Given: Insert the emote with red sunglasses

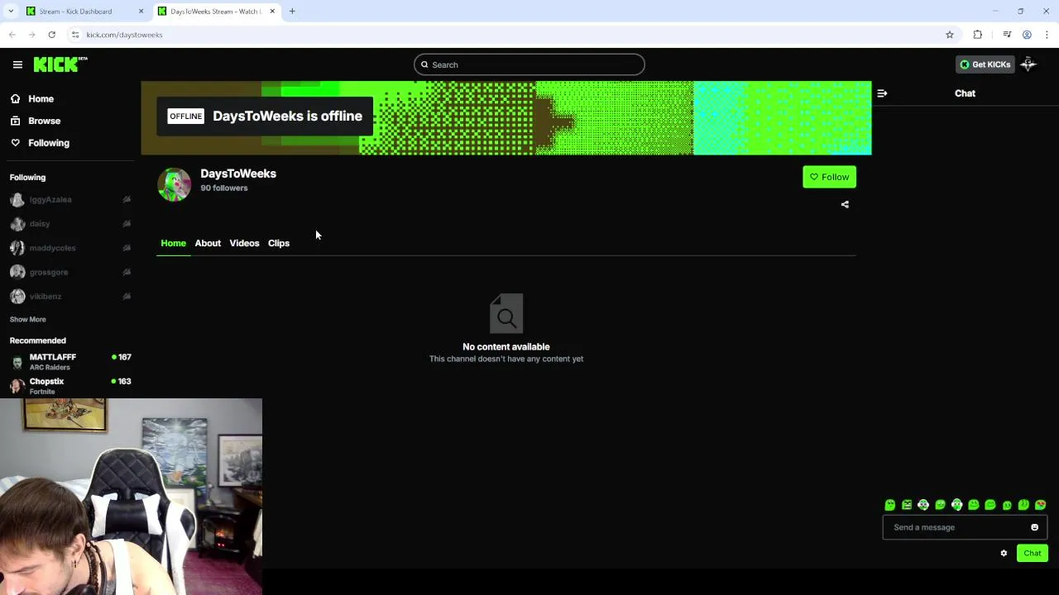Looking at the screenshot, I should [1041, 505].
